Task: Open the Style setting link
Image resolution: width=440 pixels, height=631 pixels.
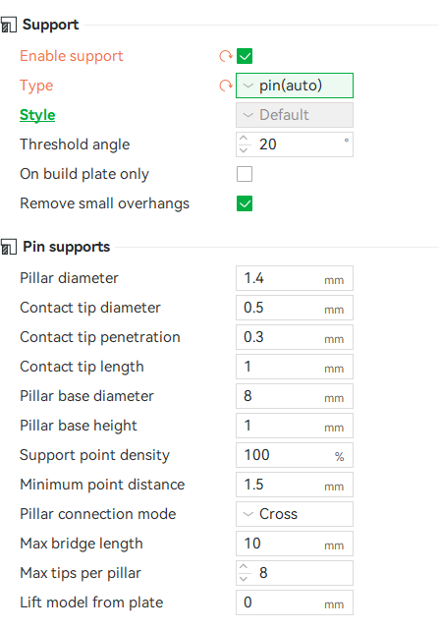Action: [x=37, y=115]
